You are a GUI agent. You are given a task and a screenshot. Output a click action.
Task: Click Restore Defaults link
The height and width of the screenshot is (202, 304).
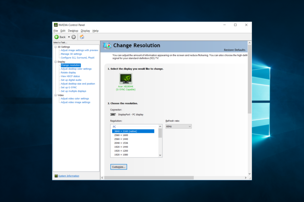(235, 50)
